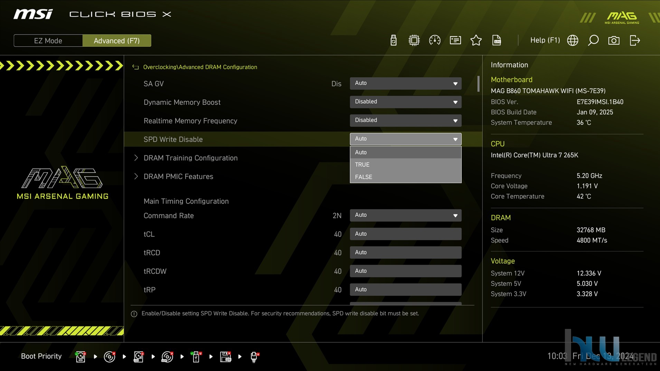The image size is (660, 371).
Task: Select the network boot device icon
Action: [254, 356]
